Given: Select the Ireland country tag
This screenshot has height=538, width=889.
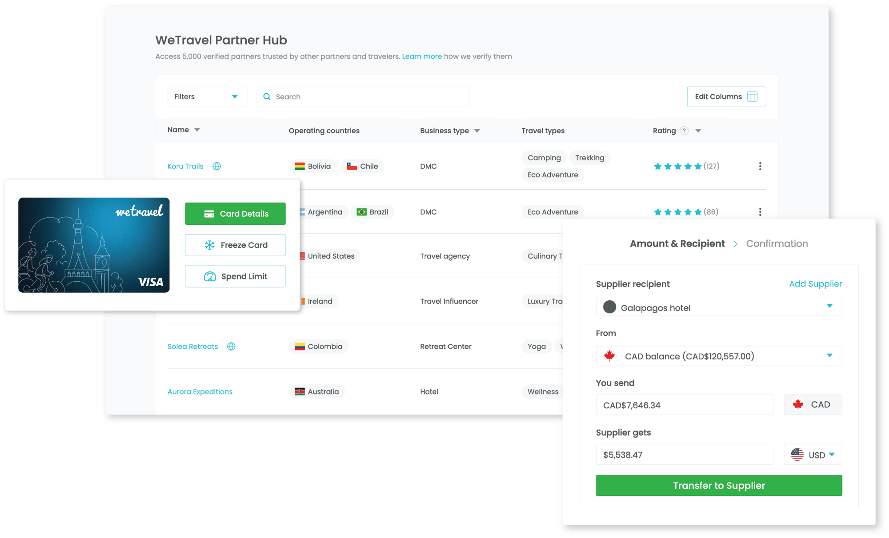Looking at the screenshot, I should [x=319, y=301].
